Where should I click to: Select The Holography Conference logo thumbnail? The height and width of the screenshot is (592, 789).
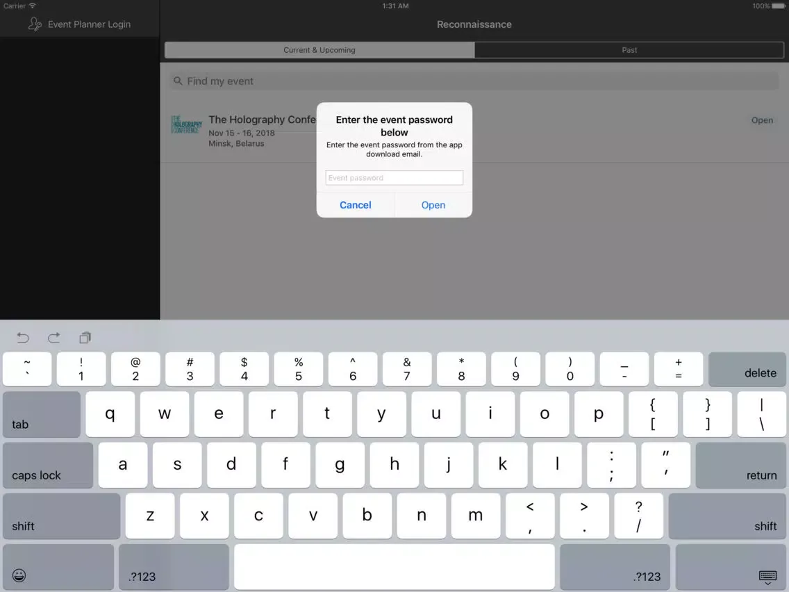(x=186, y=124)
